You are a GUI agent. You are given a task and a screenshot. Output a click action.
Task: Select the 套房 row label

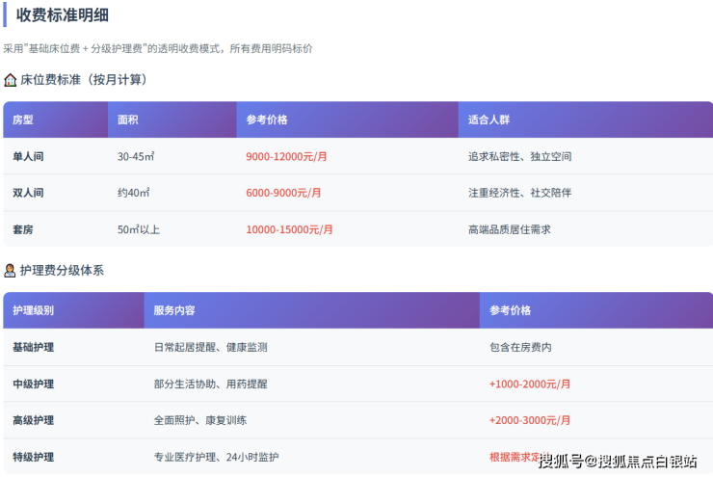[x=23, y=229]
